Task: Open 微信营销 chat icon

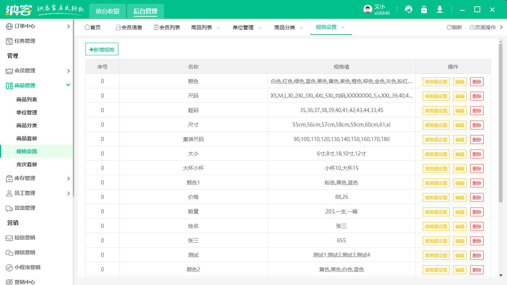Action: pyautogui.click(x=9, y=253)
